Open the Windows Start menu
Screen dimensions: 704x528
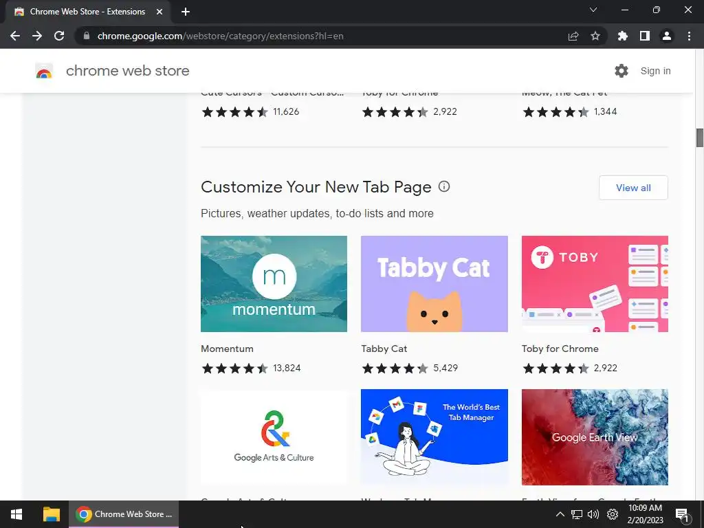16,514
